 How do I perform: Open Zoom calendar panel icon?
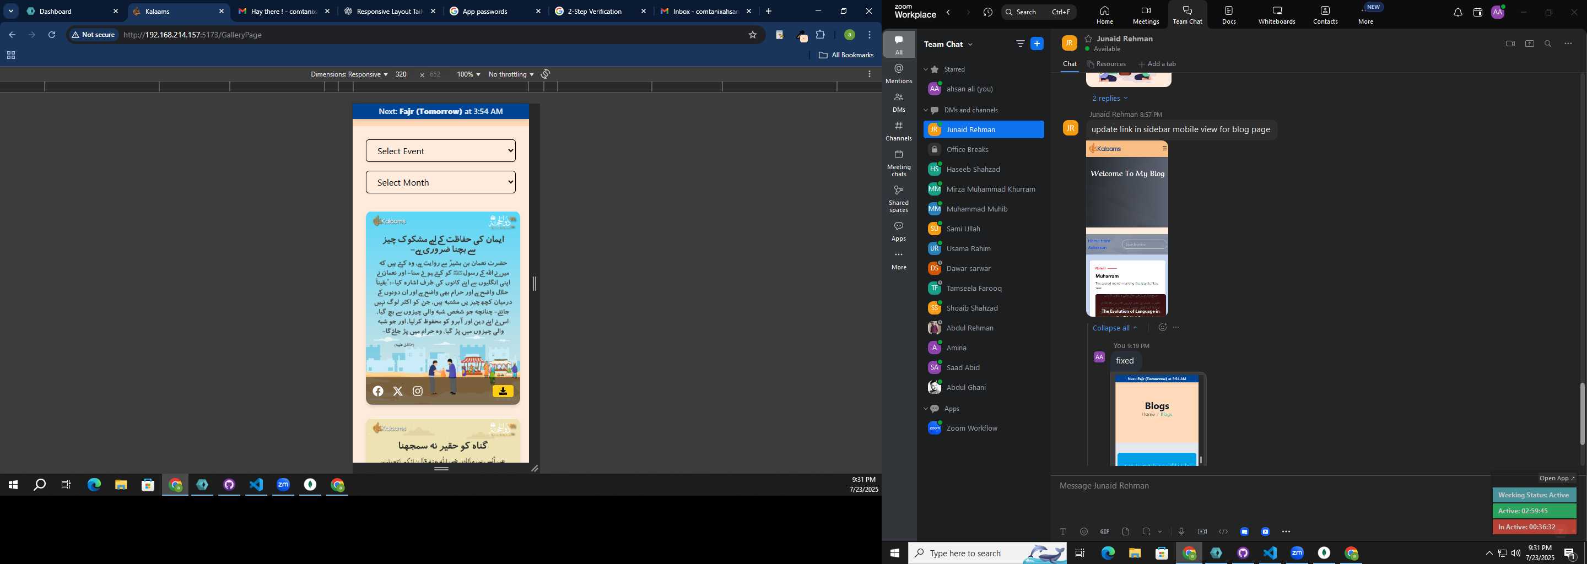1477,12
